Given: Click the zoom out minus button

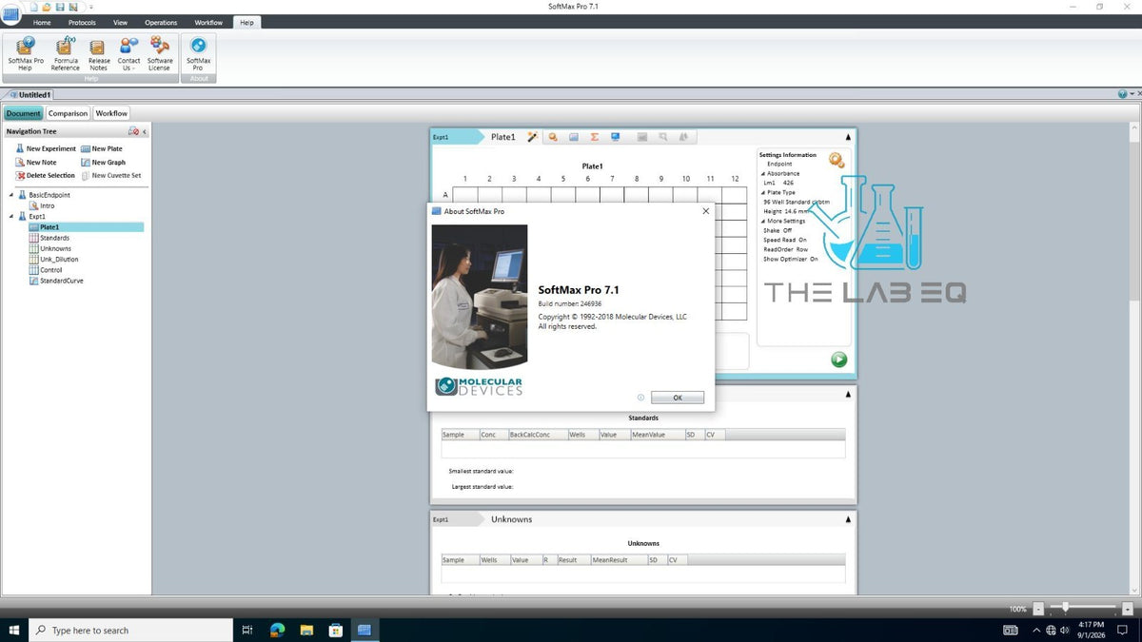Looking at the screenshot, I should click(x=1038, y=609).
